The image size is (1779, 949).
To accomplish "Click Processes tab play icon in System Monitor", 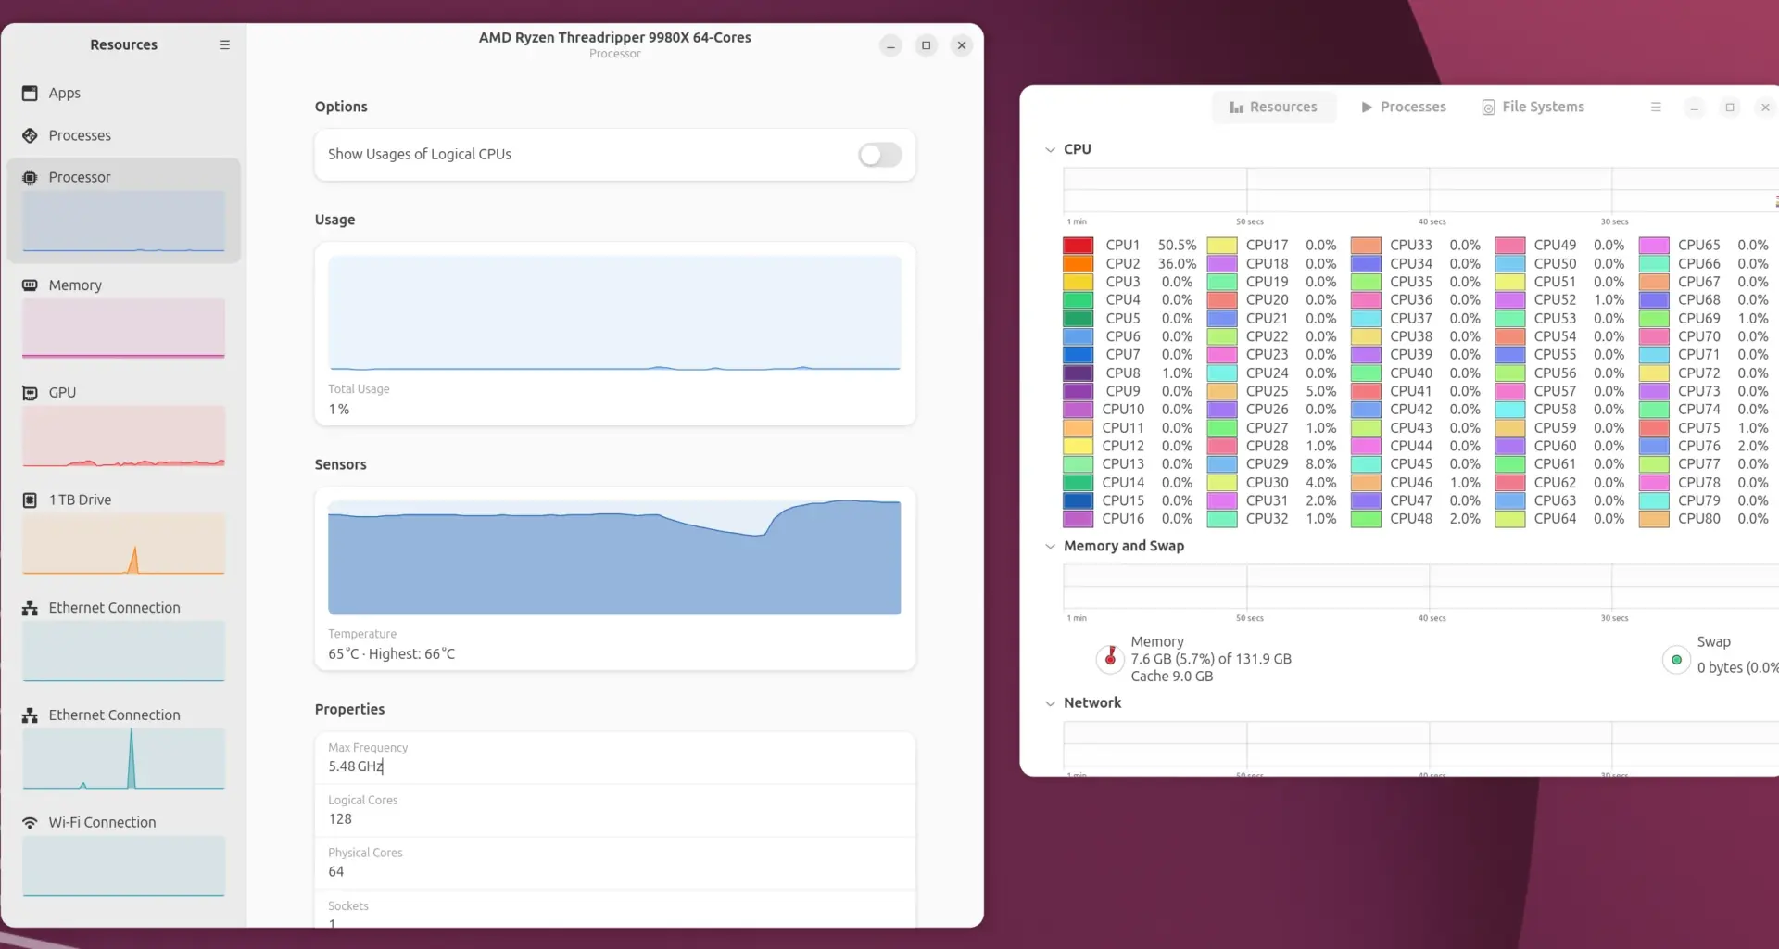I will click(x=1367, y=108).
